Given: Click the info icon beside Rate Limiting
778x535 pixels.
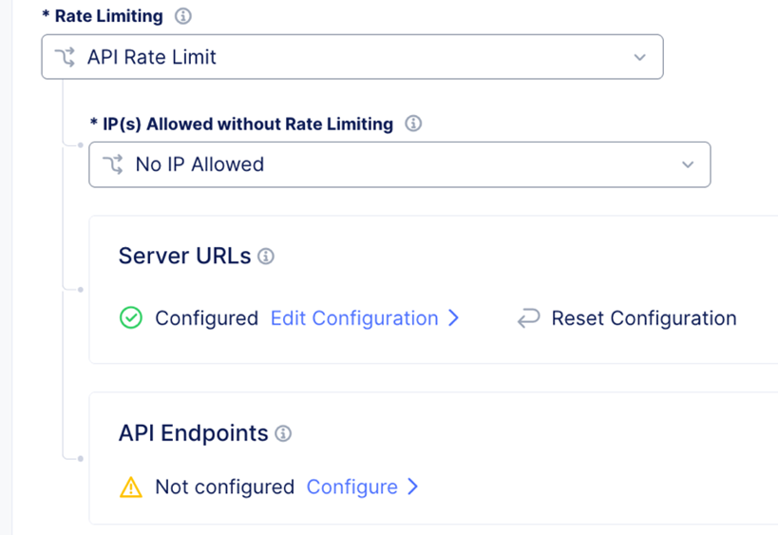Looking at the screenshot, I should coord(183,16).
